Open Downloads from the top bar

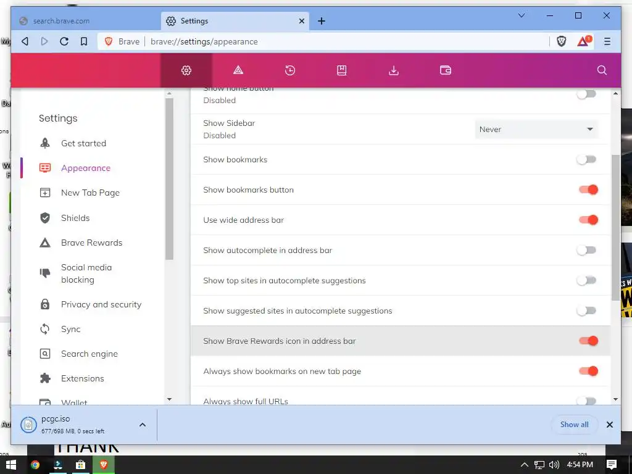coord(393,70)
